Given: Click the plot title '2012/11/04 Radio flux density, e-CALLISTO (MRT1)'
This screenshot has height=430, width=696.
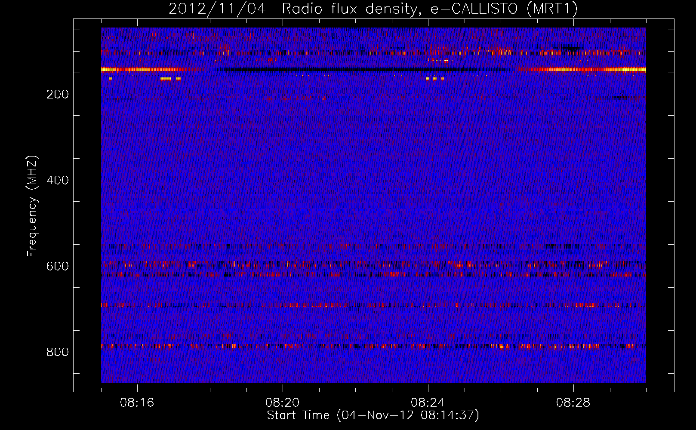Looking at the screenshot, I should click(x=373, y=9).
